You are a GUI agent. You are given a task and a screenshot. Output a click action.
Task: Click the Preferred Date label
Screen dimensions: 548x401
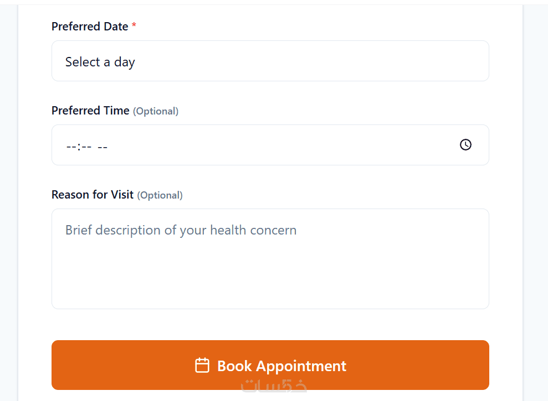90,27
